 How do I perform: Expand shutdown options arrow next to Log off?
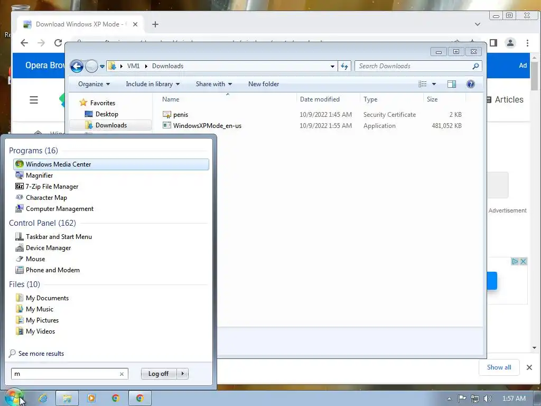point(182,374)
